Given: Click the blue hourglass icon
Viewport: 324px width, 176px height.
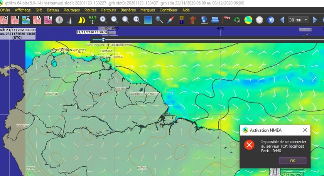Looking at the screenshot, I should tap(271, 20).
